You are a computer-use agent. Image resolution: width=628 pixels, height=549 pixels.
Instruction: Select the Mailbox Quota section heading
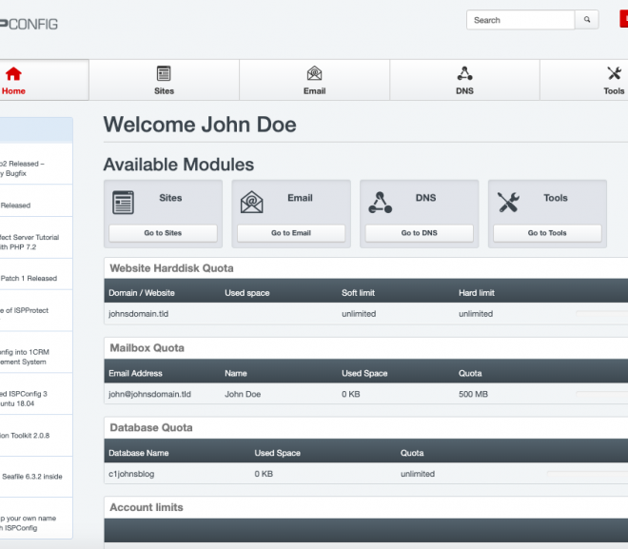147,347
